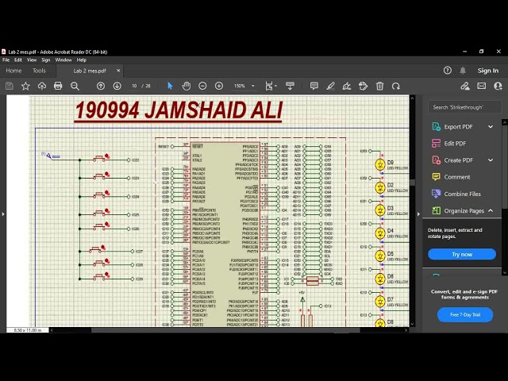
Task: Expand the left navigation pane arrow
Action: click(x=3, y=214)
